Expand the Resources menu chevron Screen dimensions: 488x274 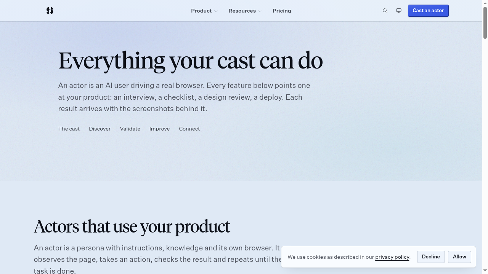tap(260, 11)
